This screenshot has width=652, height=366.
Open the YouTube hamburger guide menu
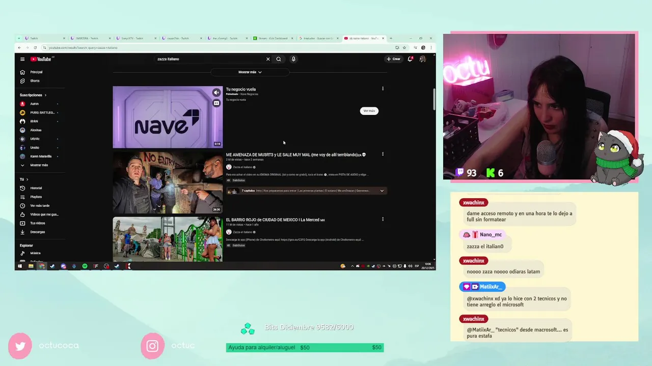[22, 59]
